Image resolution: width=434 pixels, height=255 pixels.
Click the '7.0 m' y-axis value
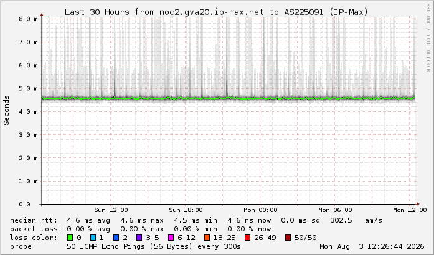28,42
